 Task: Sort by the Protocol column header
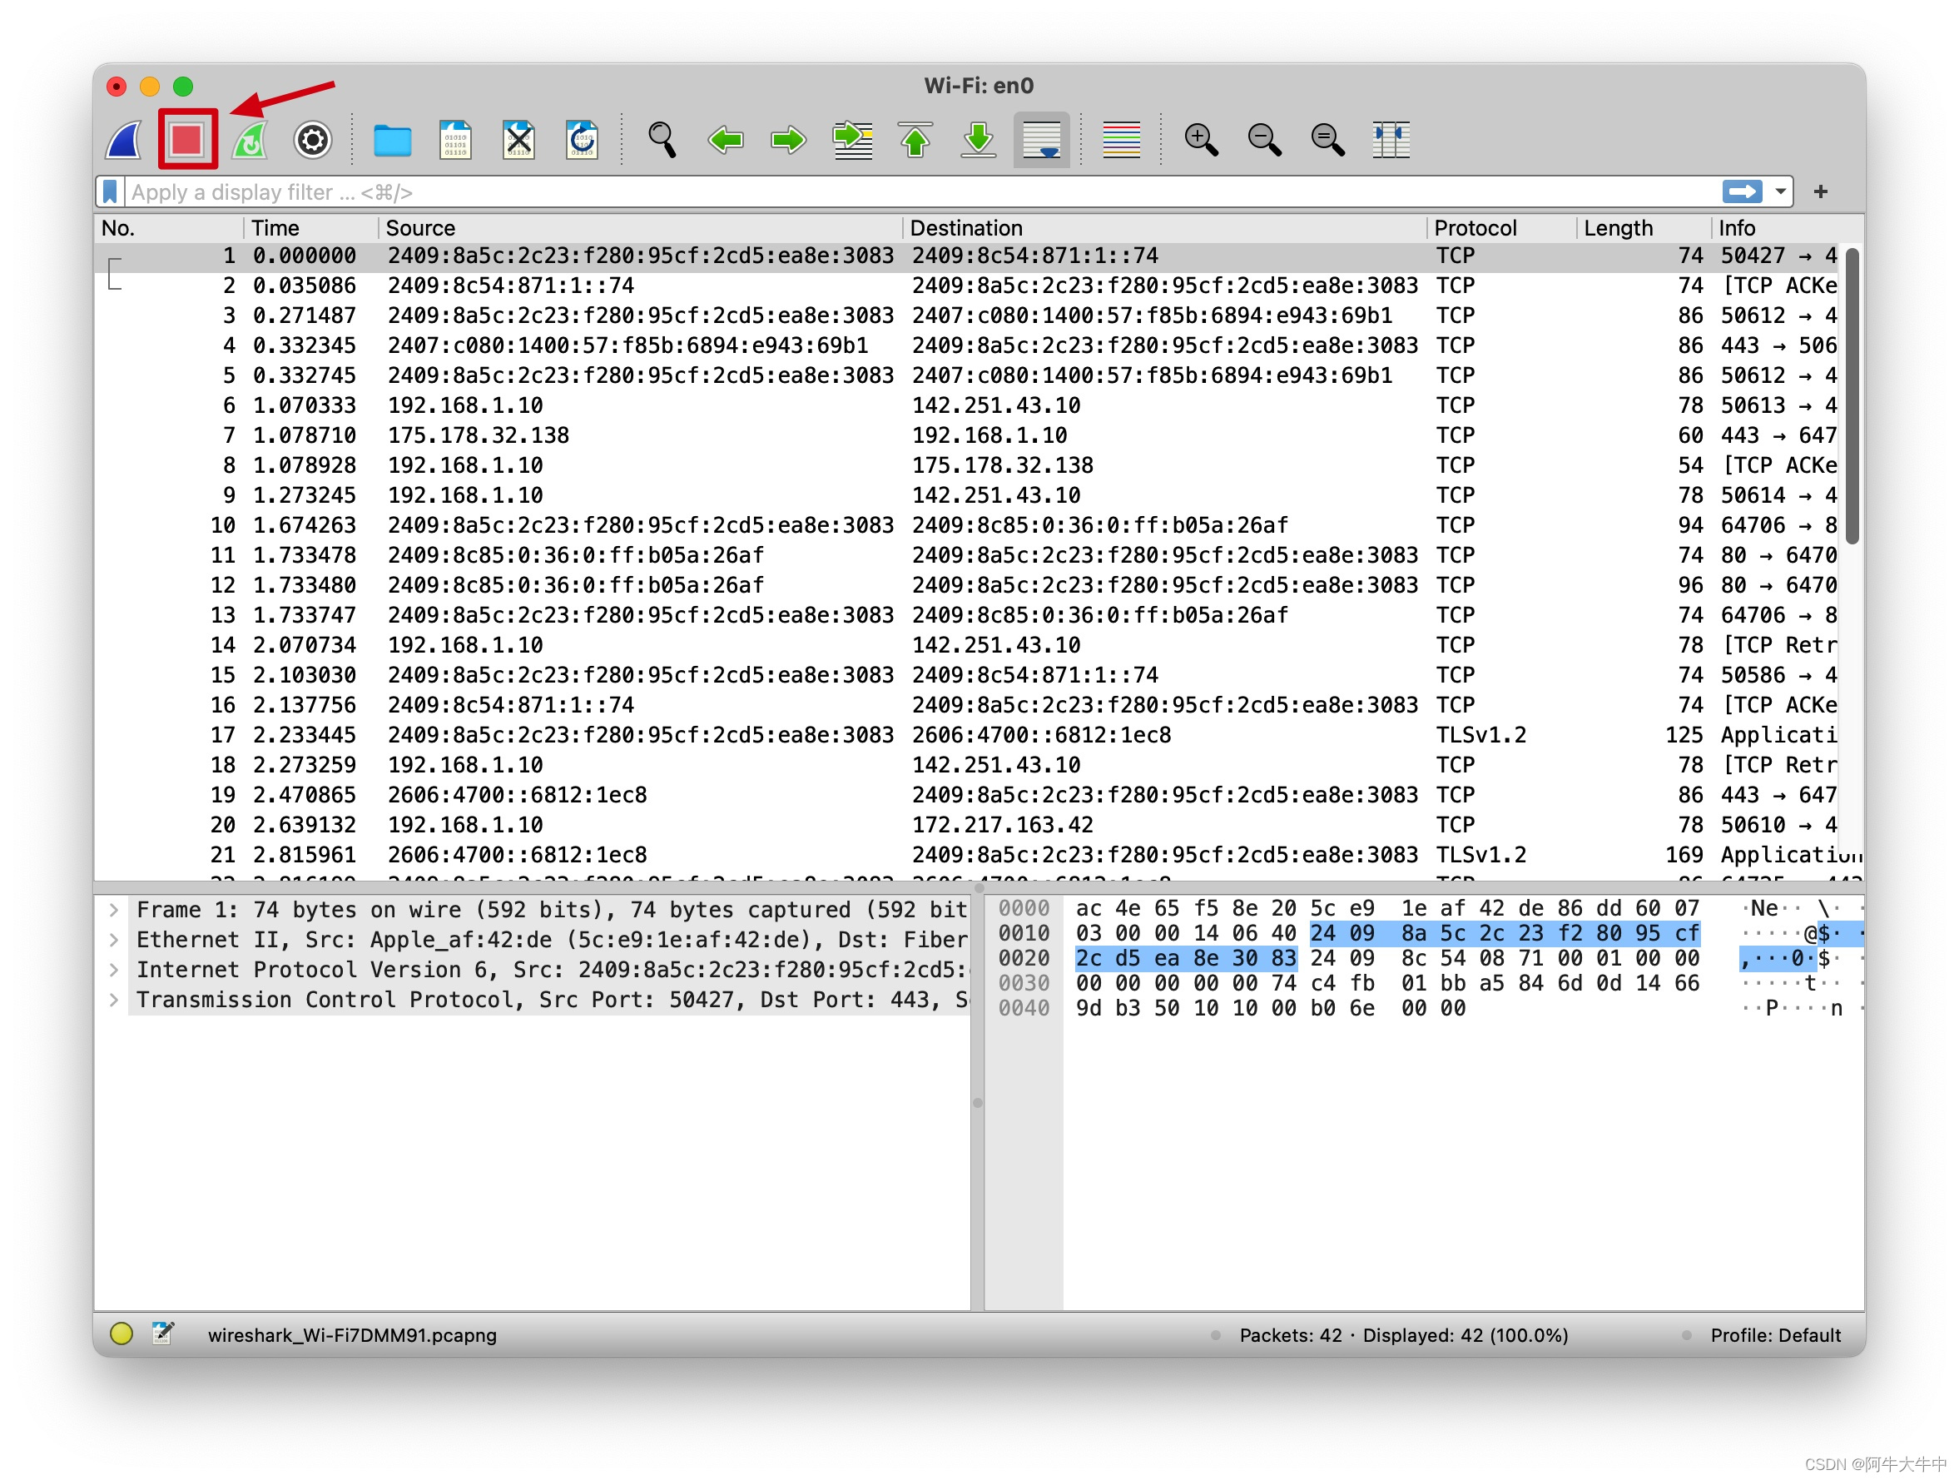[x=1502, y=227]
